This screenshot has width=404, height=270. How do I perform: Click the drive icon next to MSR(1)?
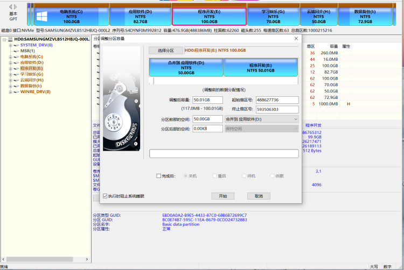17,51
